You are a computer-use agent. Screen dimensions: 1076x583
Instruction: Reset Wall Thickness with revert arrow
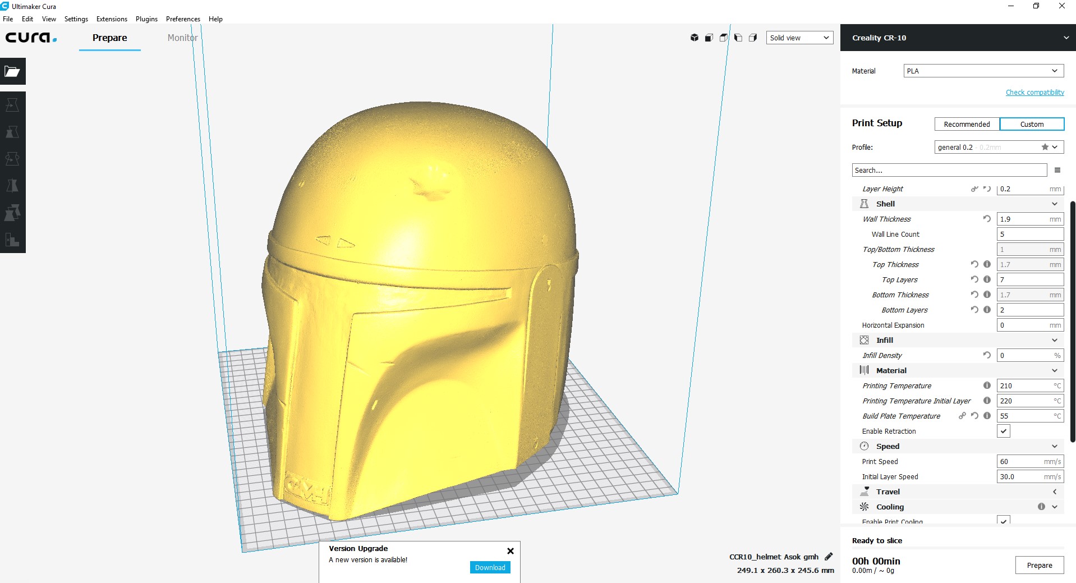click(987, 219)
